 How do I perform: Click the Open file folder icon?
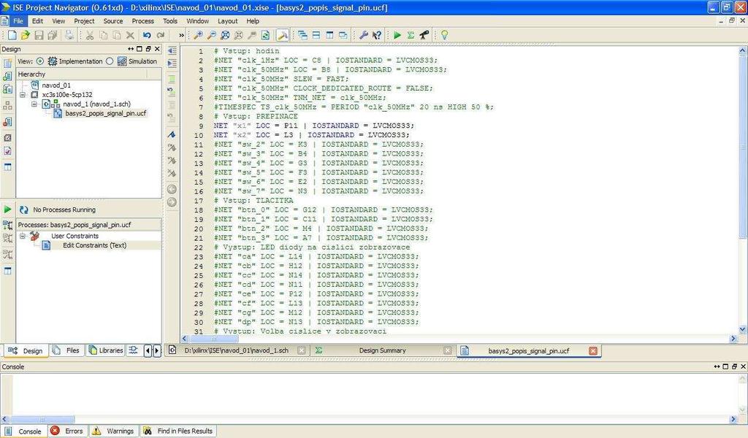pyautogui.click(x=26, y=35)
